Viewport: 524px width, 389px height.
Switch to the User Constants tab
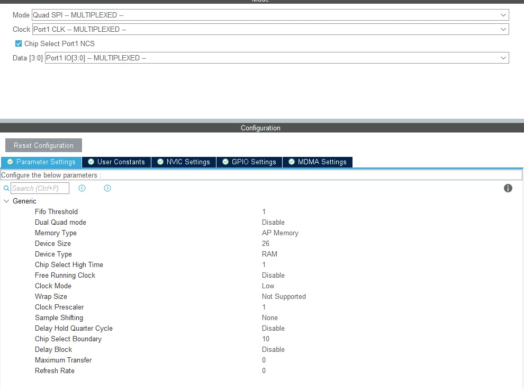point(116,162)
